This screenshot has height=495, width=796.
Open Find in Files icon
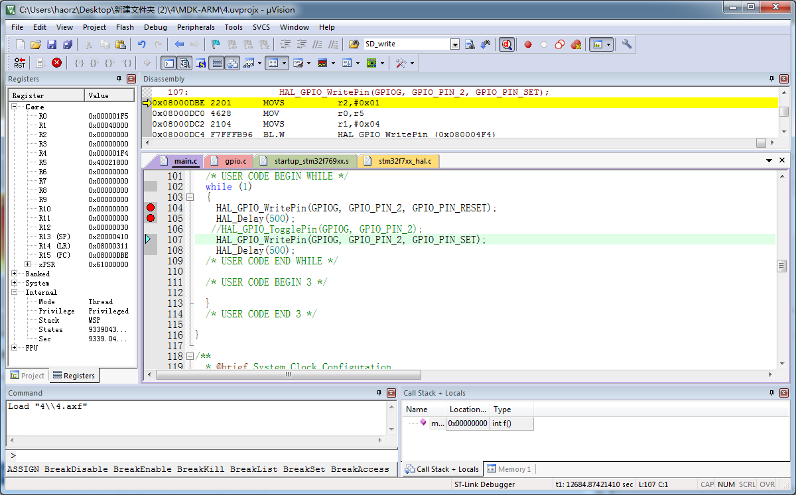[x=354, y=44]
